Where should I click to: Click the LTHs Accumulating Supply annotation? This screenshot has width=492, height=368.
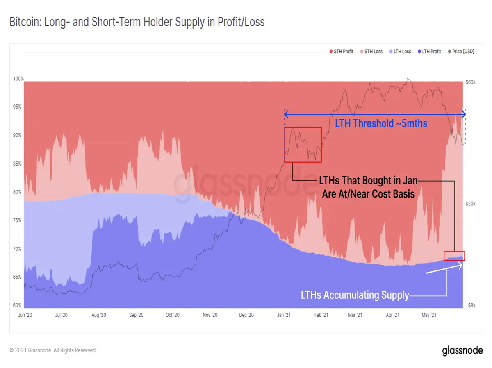click(x=355, y=295)
